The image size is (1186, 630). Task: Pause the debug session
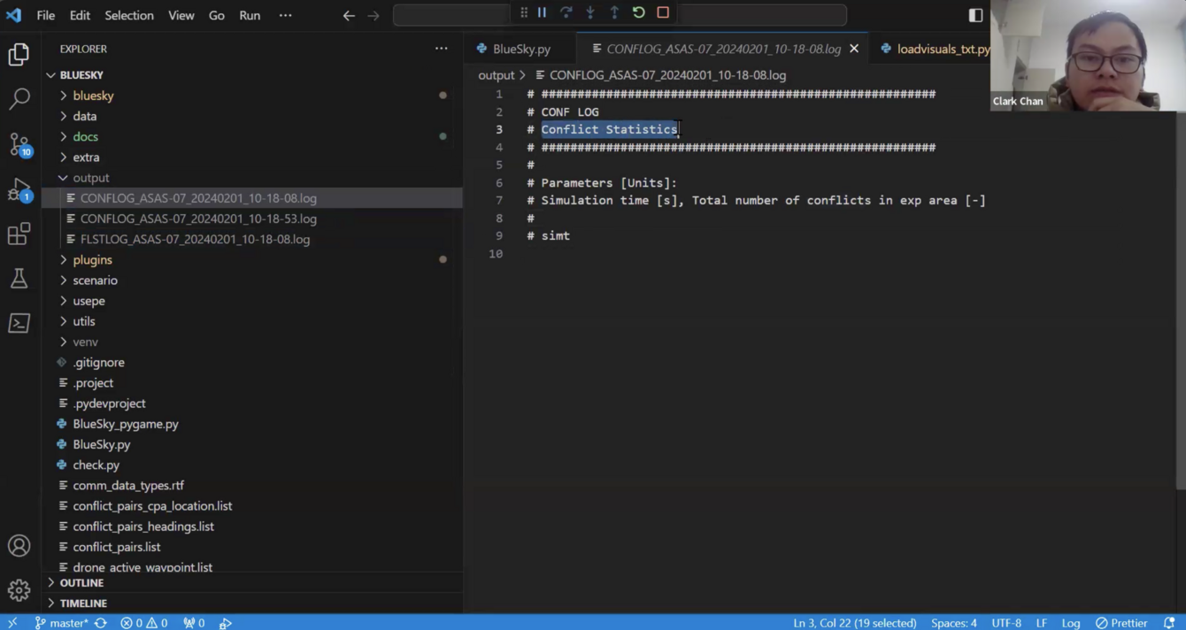tap(542, 13)
